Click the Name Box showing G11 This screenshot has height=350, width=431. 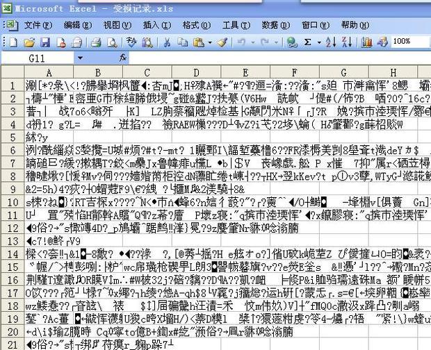pos(37,58)
